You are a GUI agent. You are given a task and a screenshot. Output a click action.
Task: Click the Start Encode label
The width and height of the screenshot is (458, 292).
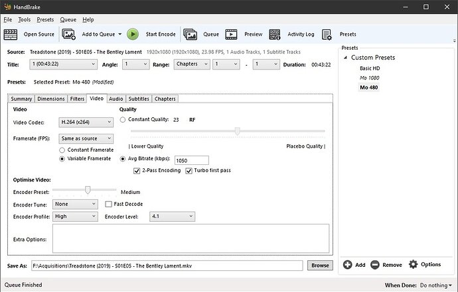coord(161,34)
